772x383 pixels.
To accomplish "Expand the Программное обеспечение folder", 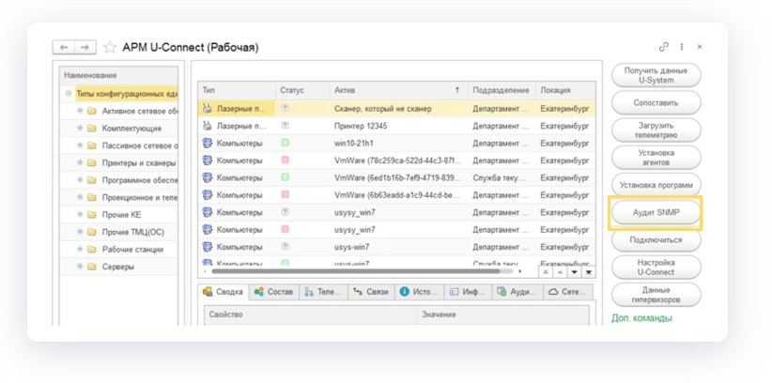I will (80, 180).
